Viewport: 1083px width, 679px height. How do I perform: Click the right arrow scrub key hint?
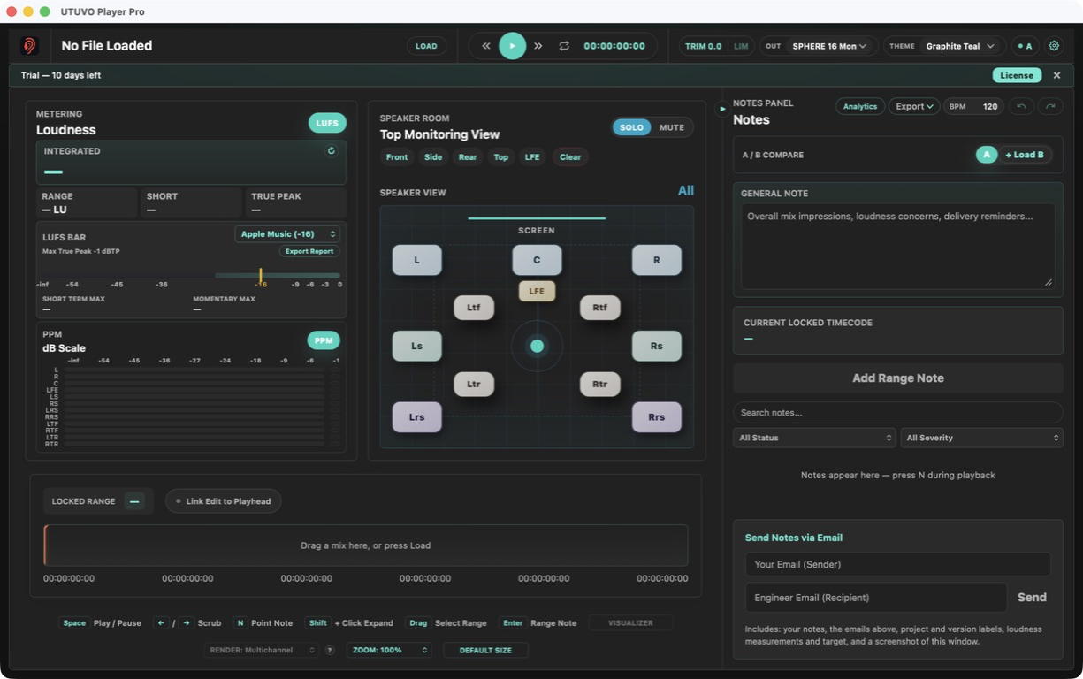187,623
